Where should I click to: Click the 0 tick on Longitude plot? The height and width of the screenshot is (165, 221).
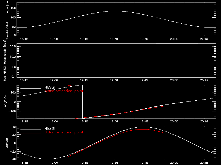click(x=15, y=102)
